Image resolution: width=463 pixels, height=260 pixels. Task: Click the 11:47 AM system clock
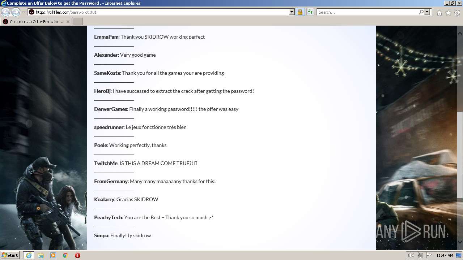click(x=445, y=255)
